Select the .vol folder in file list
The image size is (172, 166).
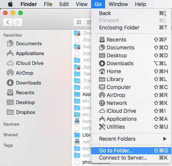point(82,87)
